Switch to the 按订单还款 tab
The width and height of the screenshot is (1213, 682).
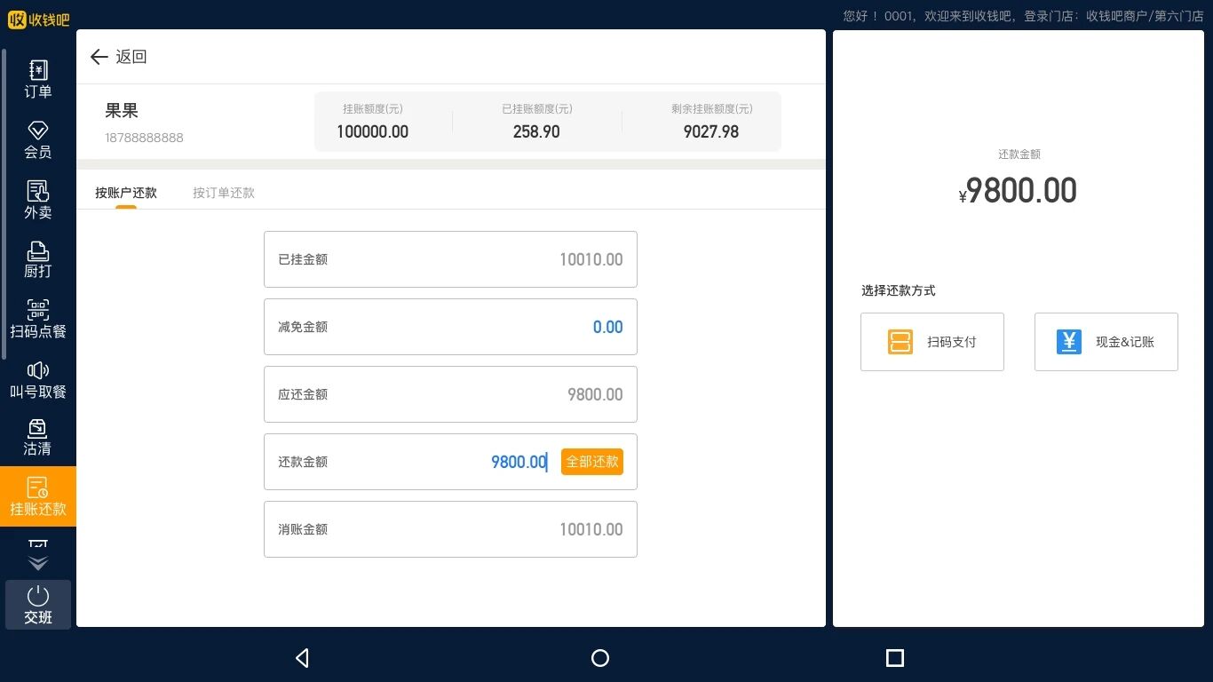224,193
